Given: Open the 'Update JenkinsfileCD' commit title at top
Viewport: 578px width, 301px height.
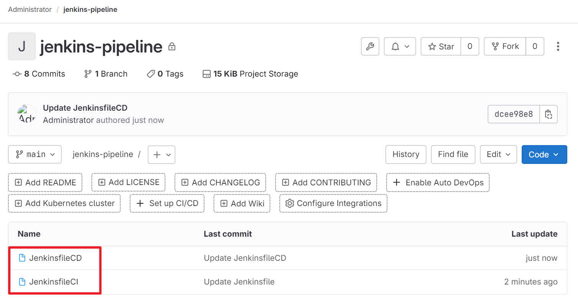Looking at the screenshot, I should 85,108.
